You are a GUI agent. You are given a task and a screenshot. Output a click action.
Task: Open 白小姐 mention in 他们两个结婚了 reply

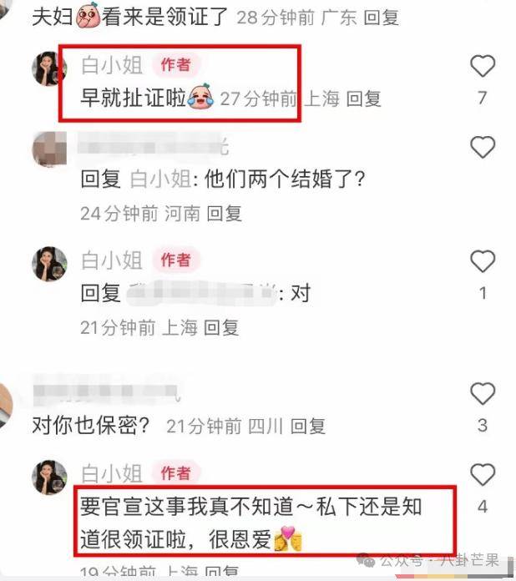click(x=161, y=179)
